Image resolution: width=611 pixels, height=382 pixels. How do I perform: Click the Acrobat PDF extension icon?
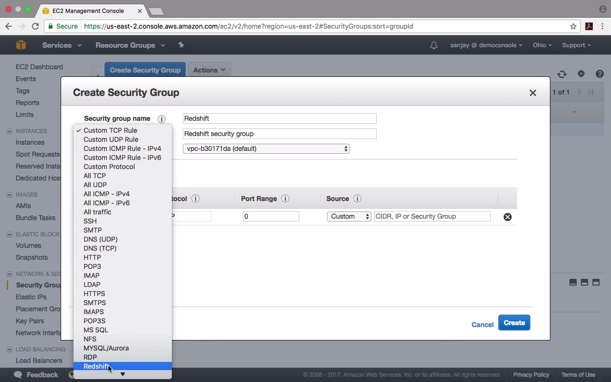coord(589,26)
